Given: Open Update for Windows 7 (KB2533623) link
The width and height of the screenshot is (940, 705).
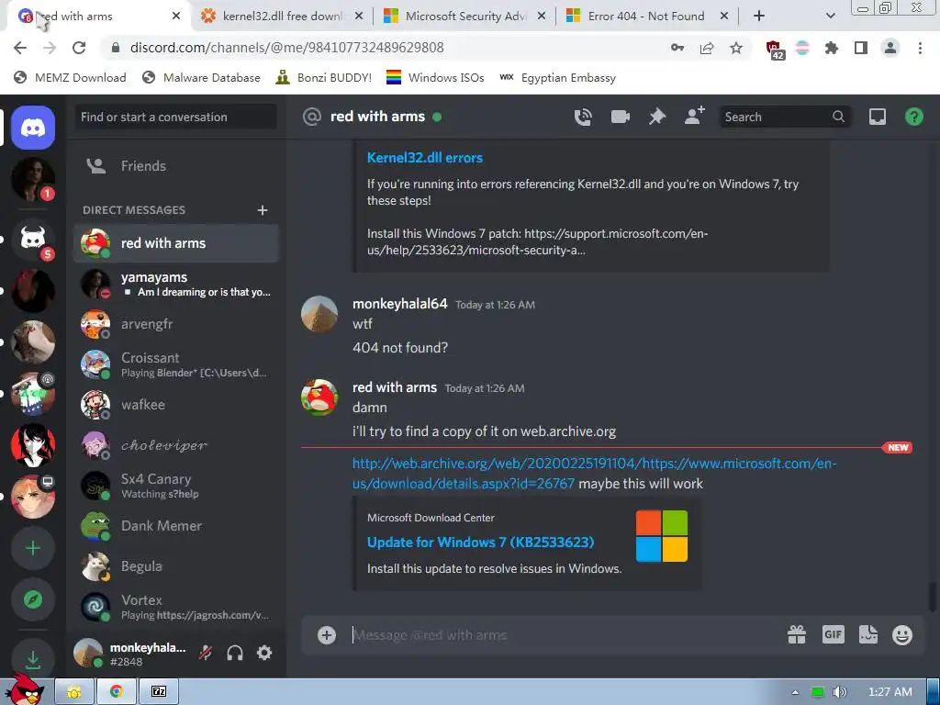Looking at the screenshot, I should point(480,543).
